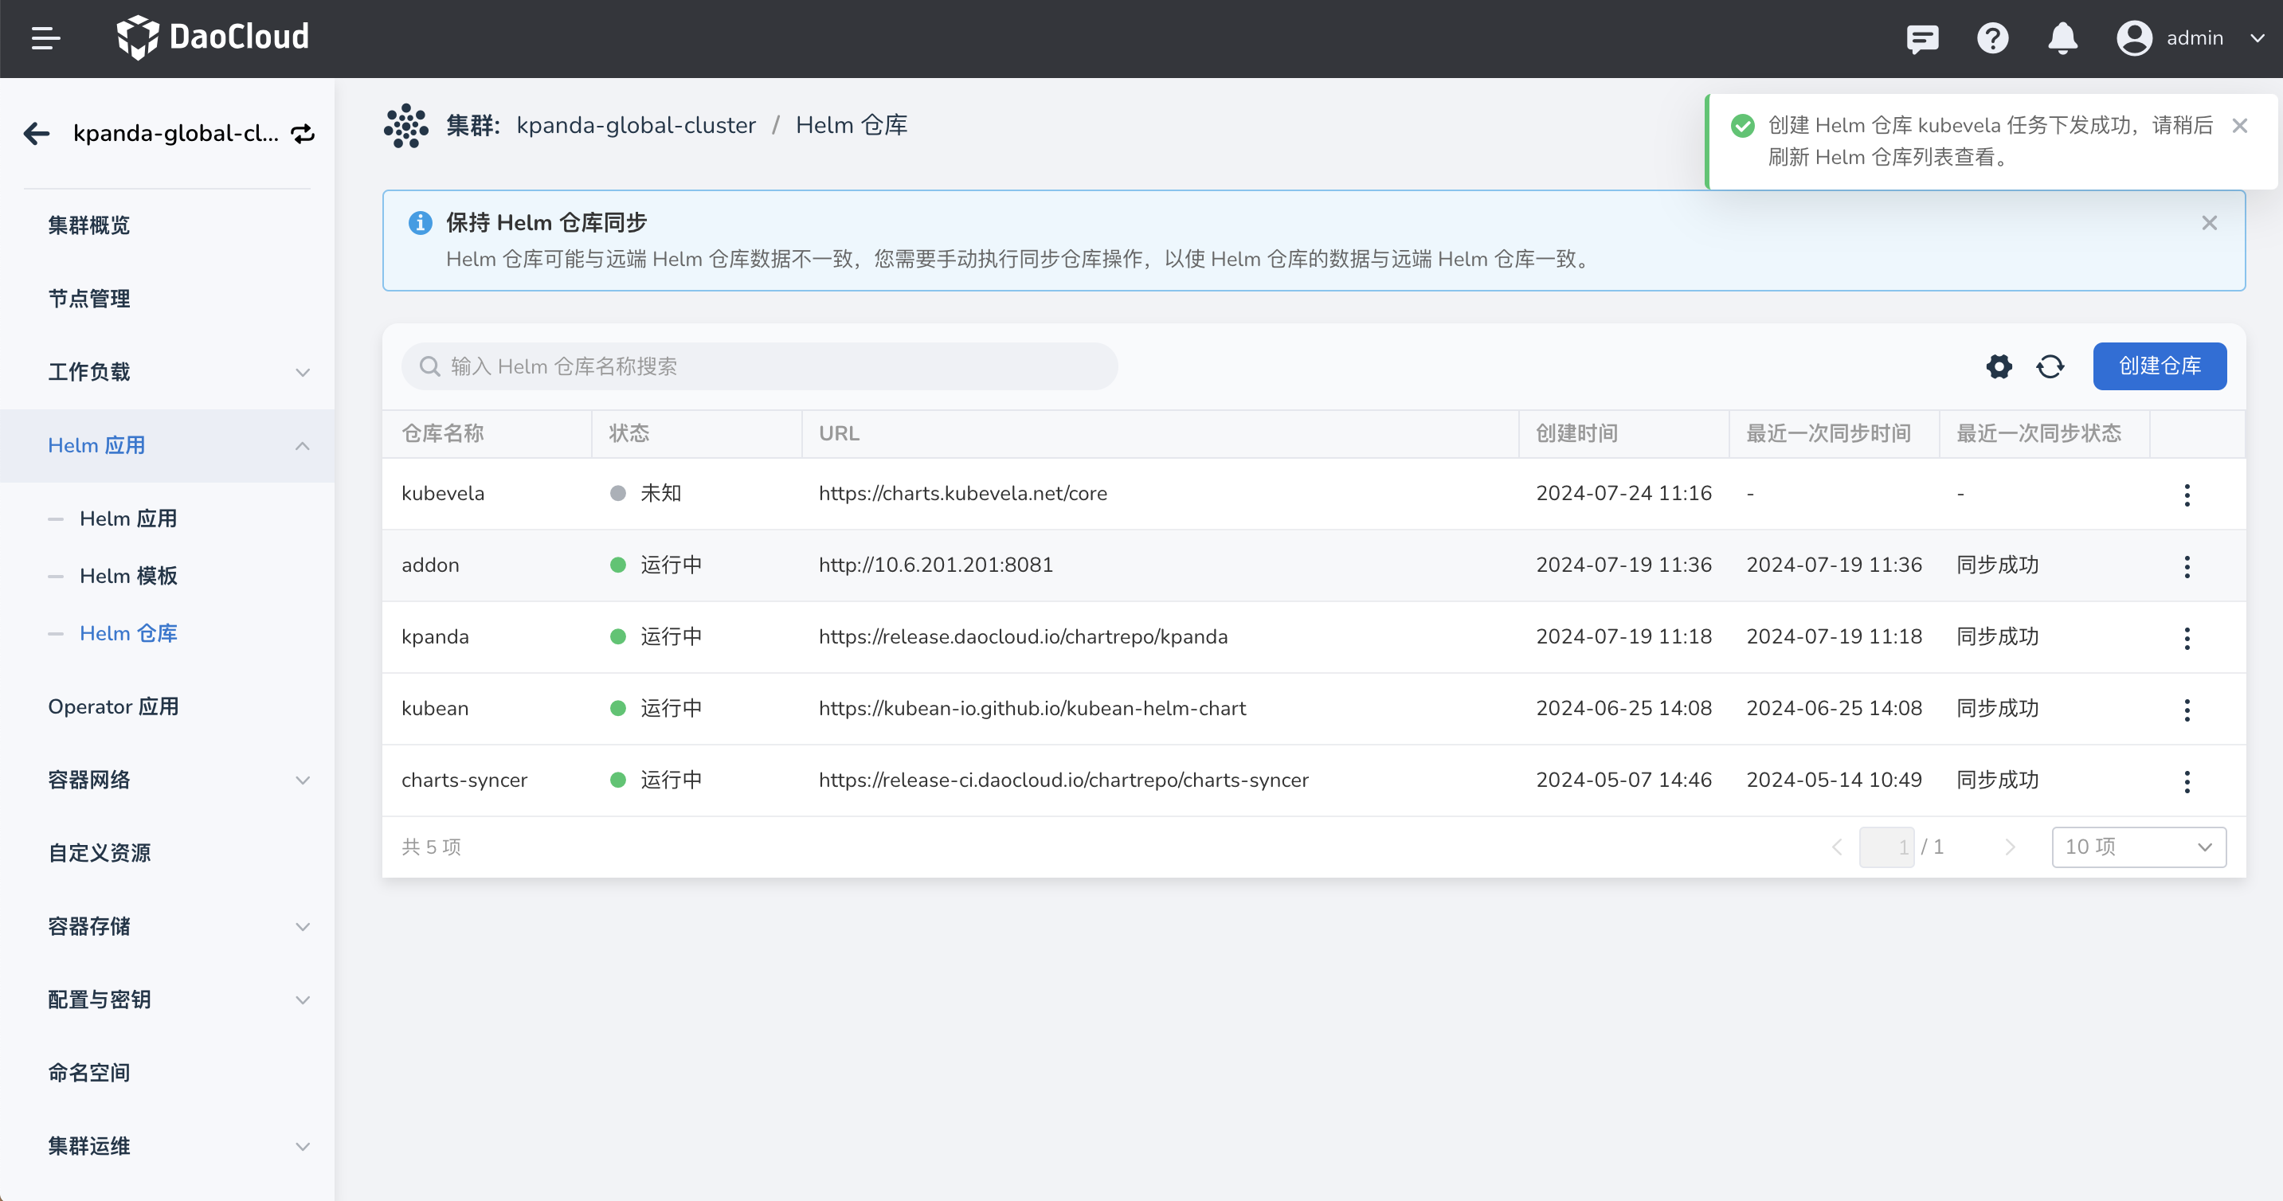Go to Helm 模板 submenu item

pos(128,576)
